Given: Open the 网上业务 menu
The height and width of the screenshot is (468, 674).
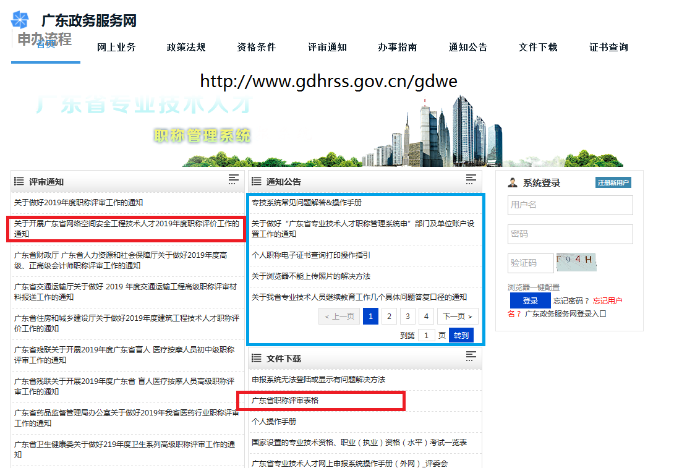Looking at the screenshot, I should (116, 47).
